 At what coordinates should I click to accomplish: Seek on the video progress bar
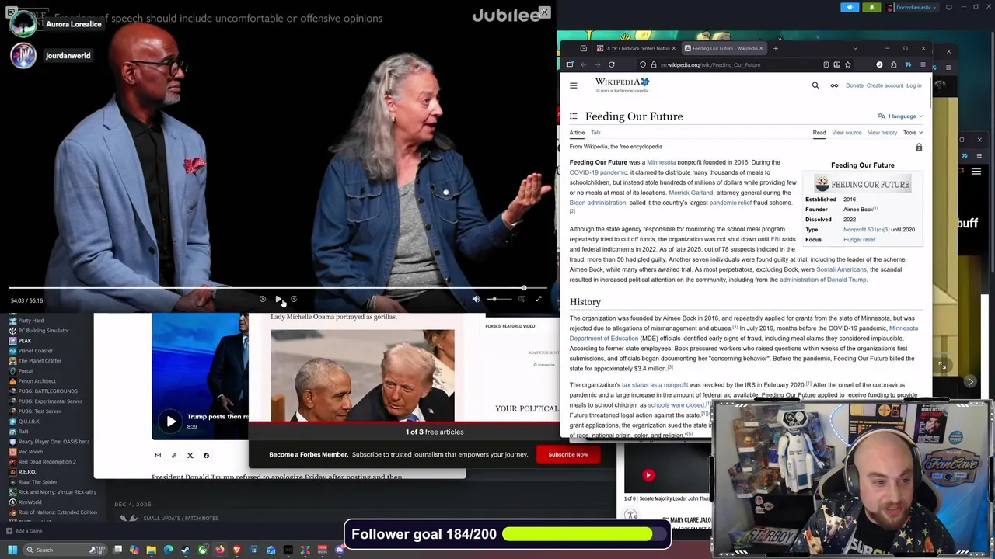click(279, 288)
